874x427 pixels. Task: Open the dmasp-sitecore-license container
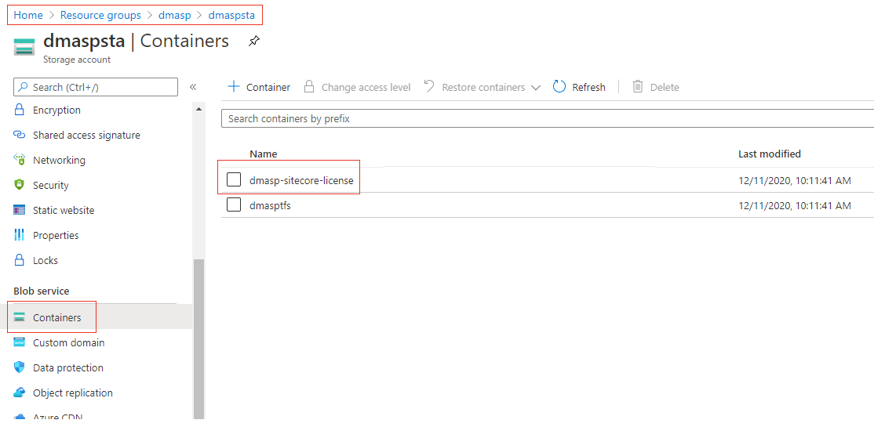[301, 180]
